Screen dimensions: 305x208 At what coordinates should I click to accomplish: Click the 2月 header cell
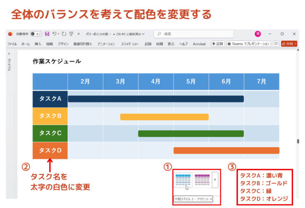(85, 82)
